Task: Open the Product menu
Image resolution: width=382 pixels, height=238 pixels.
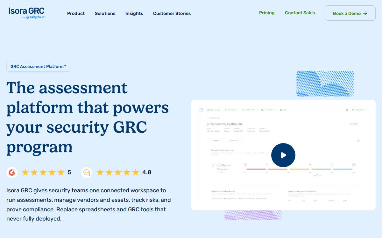Action: 76,13
